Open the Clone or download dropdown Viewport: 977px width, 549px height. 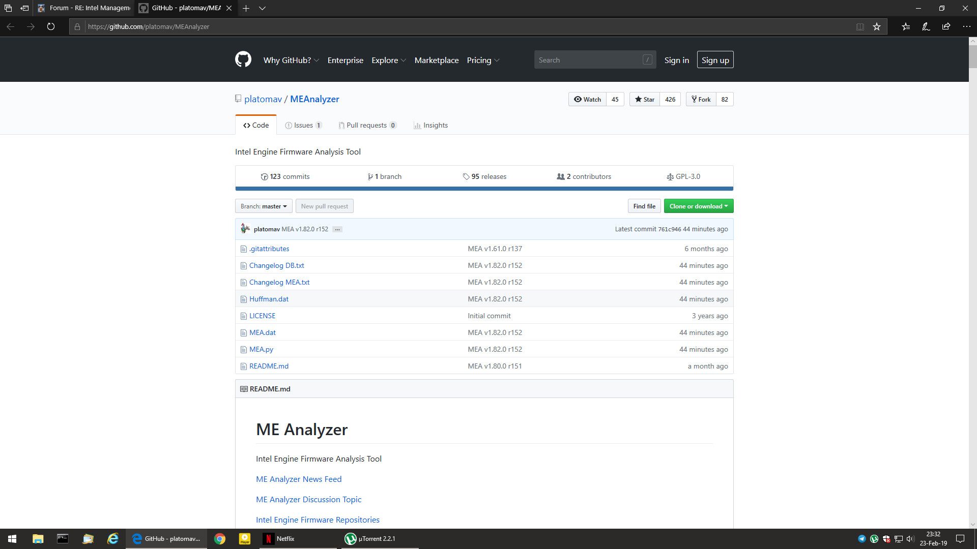click(699, 206)
